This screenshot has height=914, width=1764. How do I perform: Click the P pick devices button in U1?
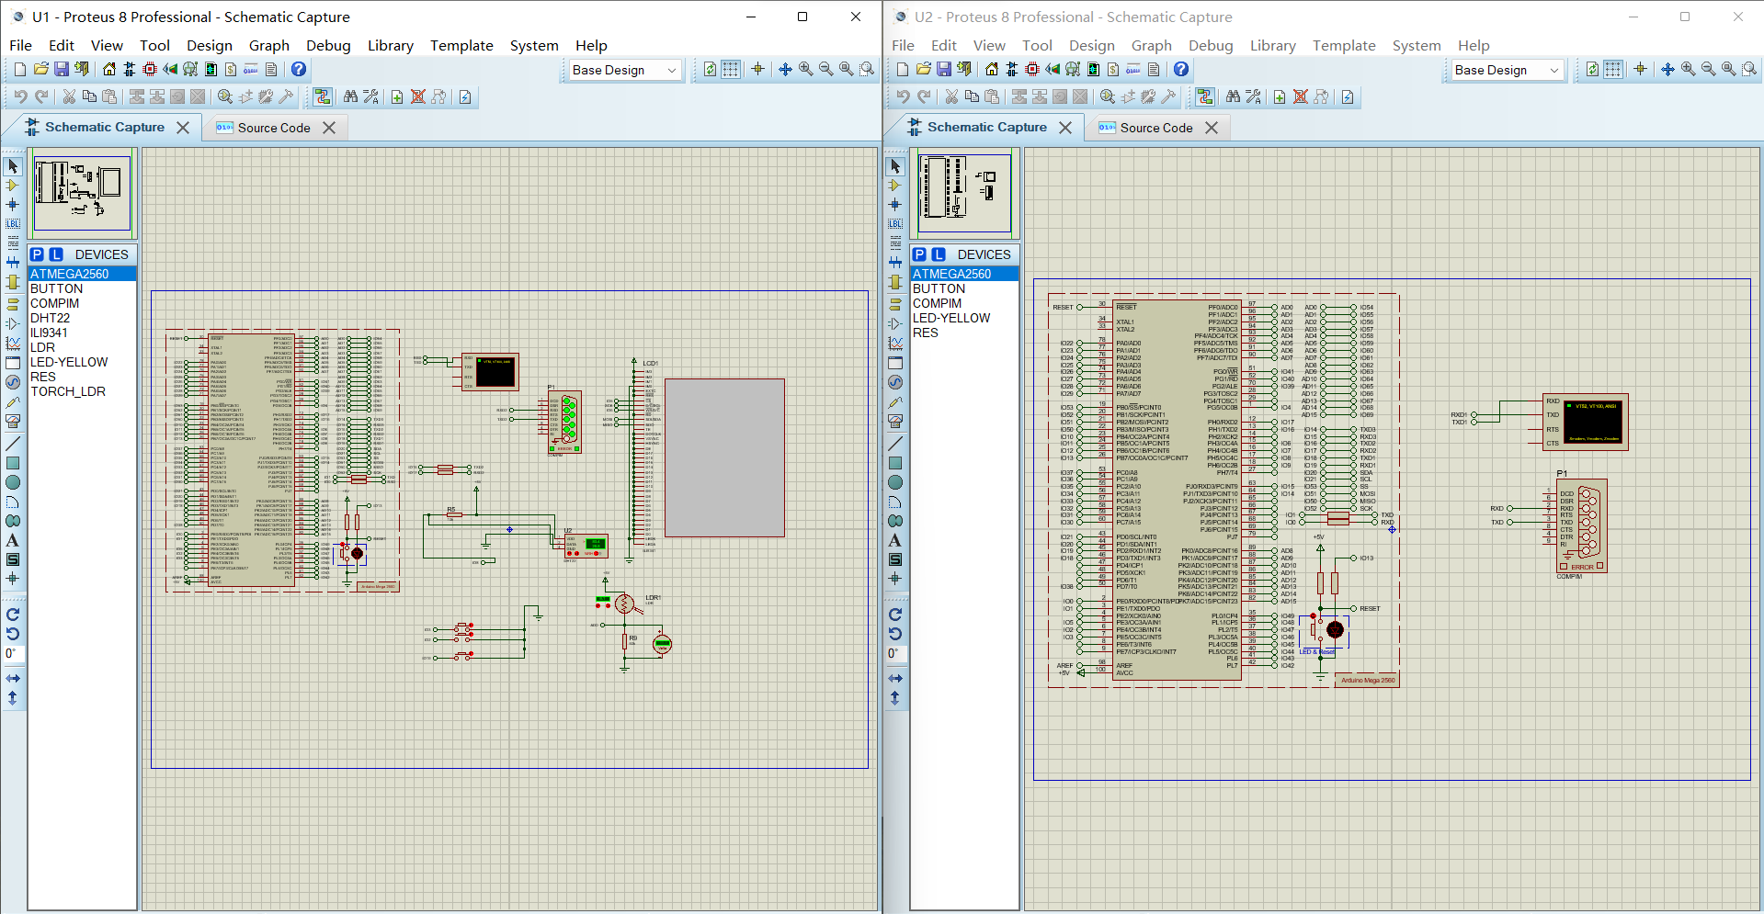37,254
